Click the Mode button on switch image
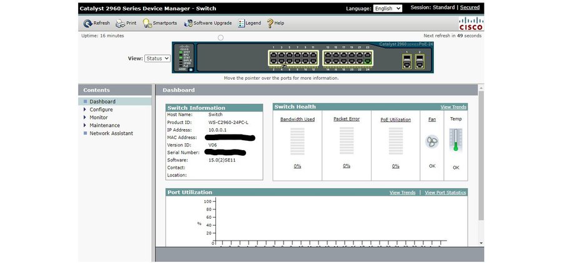The width and height of the screenshot is (562, 263). point(190,70)
